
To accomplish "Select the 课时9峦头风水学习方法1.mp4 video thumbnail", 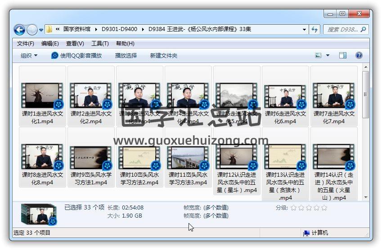I will 91,157.
